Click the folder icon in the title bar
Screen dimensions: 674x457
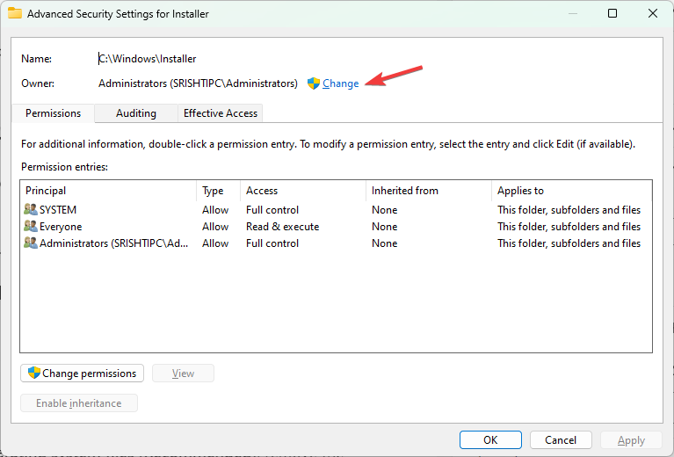15,13
